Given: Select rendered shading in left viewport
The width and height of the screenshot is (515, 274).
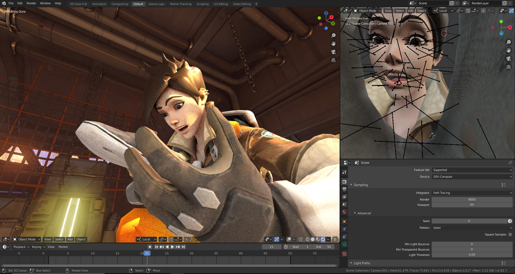Looking at the screenshot, I should [x=323, y=239].
